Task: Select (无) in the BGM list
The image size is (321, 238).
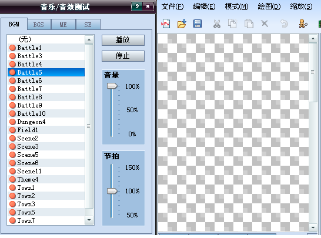Action: (x=46, y=39)
